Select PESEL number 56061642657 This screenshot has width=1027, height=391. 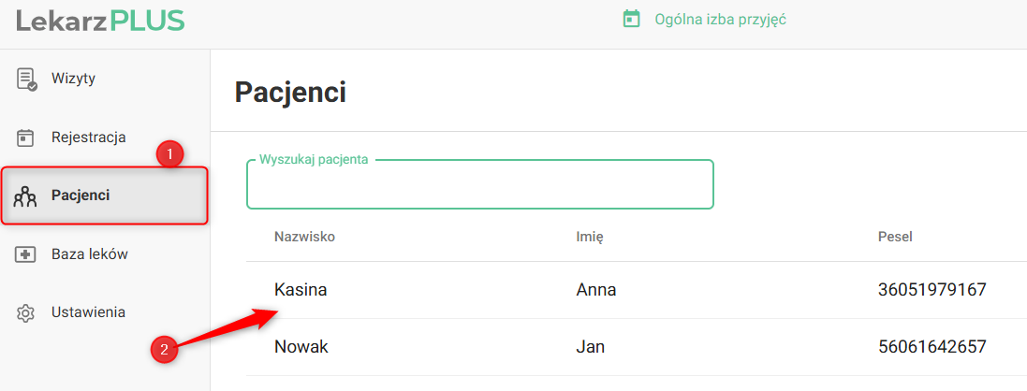point(932,347)
